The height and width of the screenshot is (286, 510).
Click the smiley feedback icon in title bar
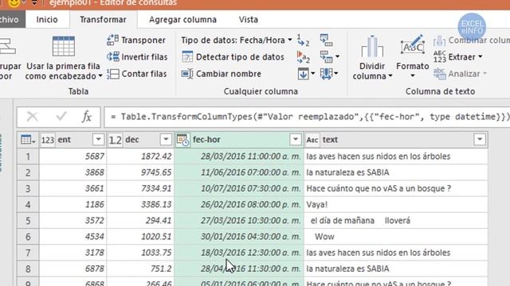(x=14, y=3)
